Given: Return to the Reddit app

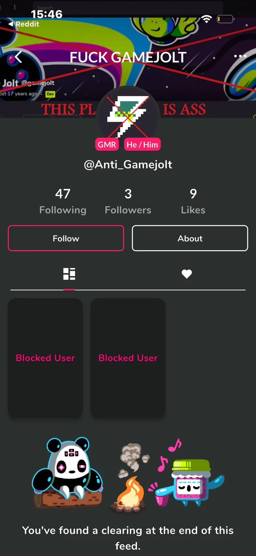Looking at the screenshot, I should click(x=24, y=24).
